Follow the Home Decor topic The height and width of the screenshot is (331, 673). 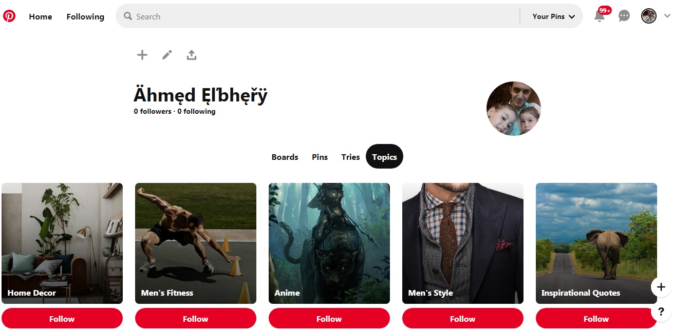62,319
